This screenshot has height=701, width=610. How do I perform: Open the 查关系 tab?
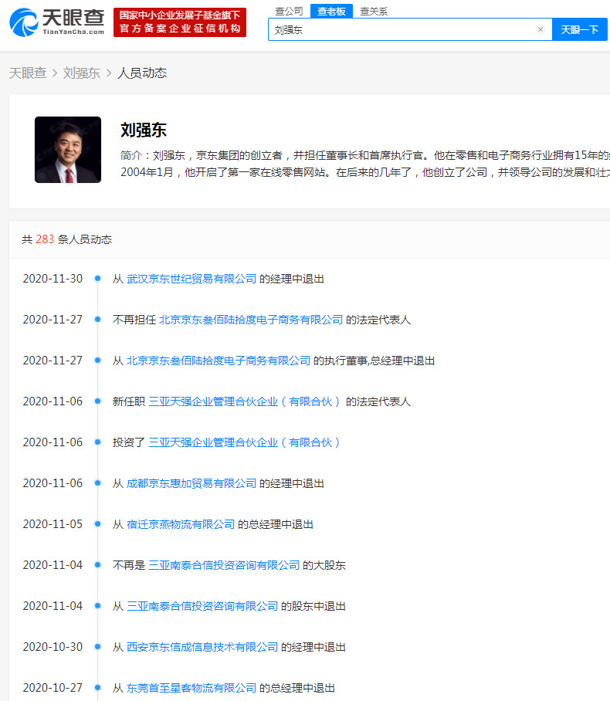click(x=374, y=11)
